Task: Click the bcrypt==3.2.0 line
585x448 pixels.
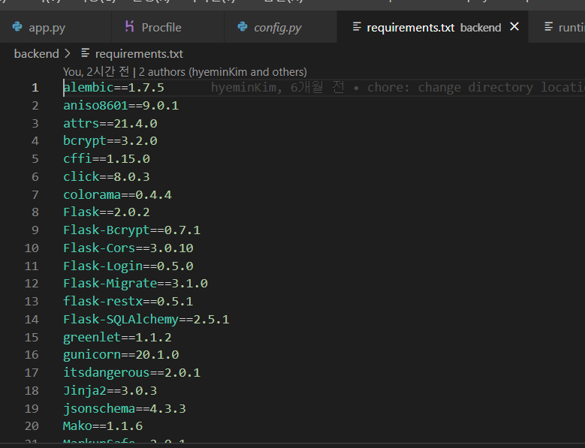Action: click(x=110, y=141)
